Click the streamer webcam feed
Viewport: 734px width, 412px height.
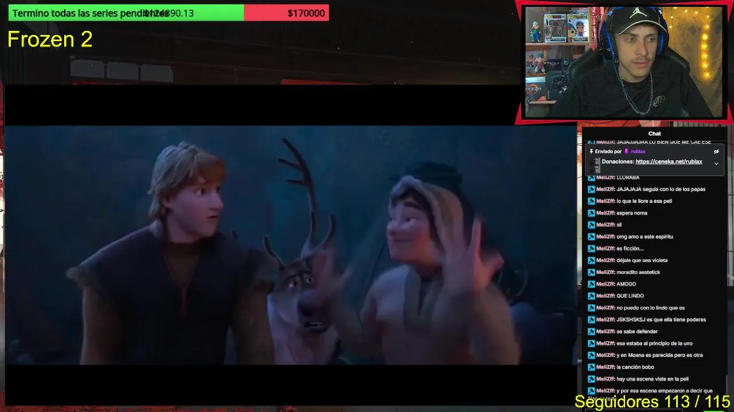tap(624, 62)
